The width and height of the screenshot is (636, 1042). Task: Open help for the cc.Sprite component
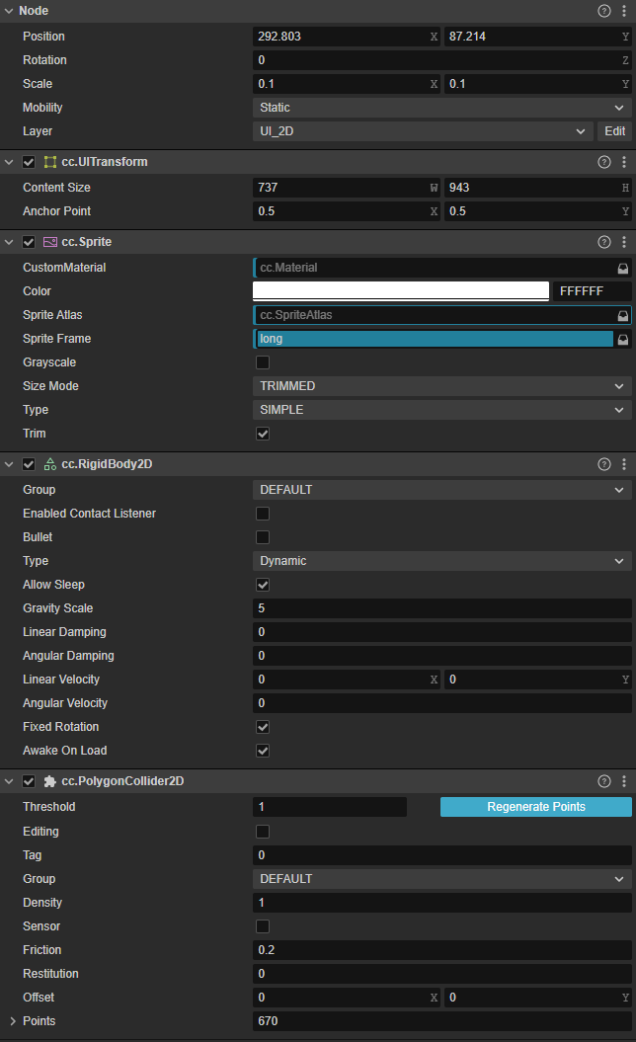pos(604,242)
